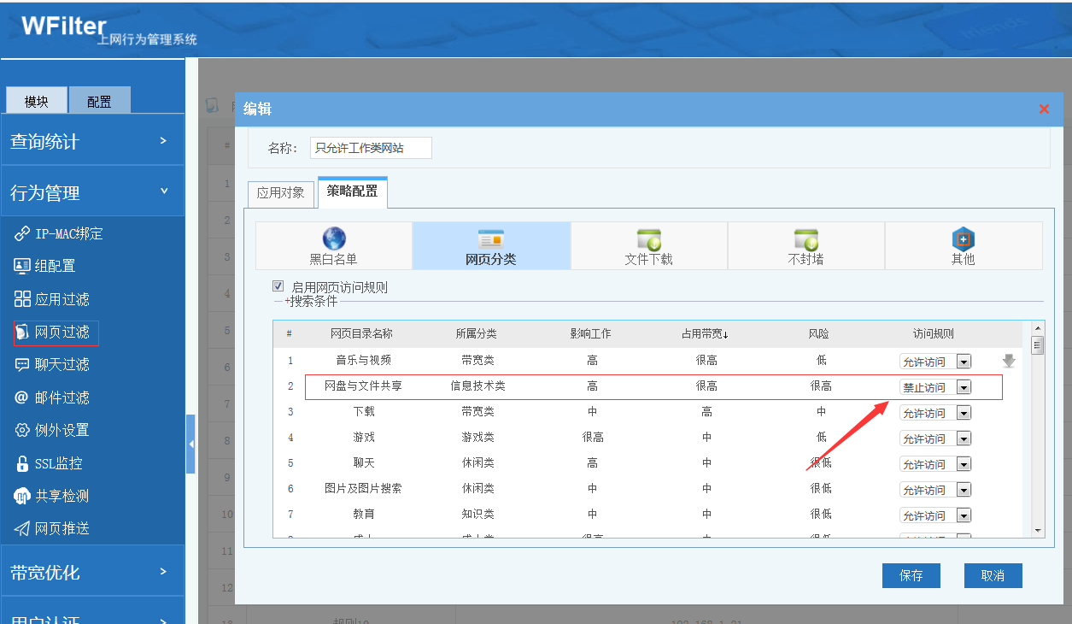Click the 取消 button

click(x=993, y=575)
